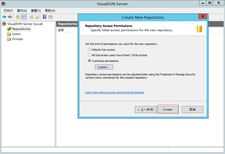This screenshot has width=225, height=154.
Task: Maximize the VisualSVN Server window
Action: pyautogui.click(x=210, y=3)
